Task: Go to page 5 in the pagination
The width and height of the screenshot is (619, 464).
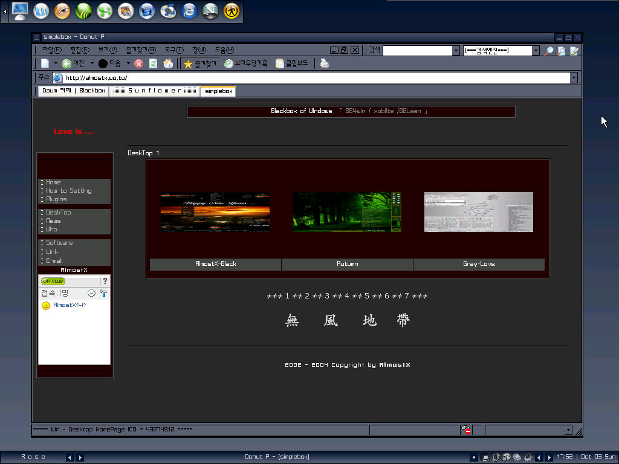Action: [x=367, y=296]
